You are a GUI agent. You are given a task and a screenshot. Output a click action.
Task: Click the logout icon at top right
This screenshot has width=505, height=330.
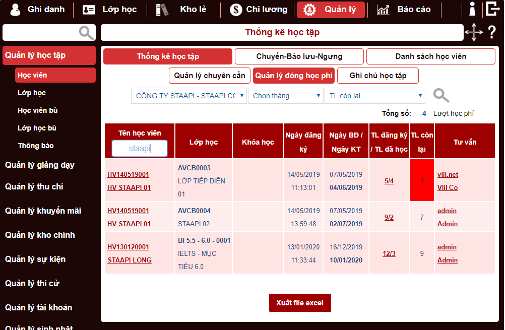click(493, 9)
